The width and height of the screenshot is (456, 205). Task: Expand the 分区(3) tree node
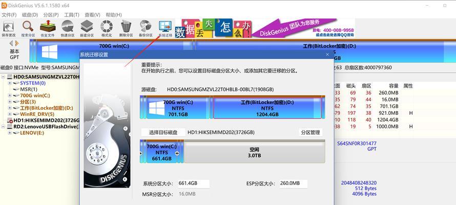click(10, 102)
